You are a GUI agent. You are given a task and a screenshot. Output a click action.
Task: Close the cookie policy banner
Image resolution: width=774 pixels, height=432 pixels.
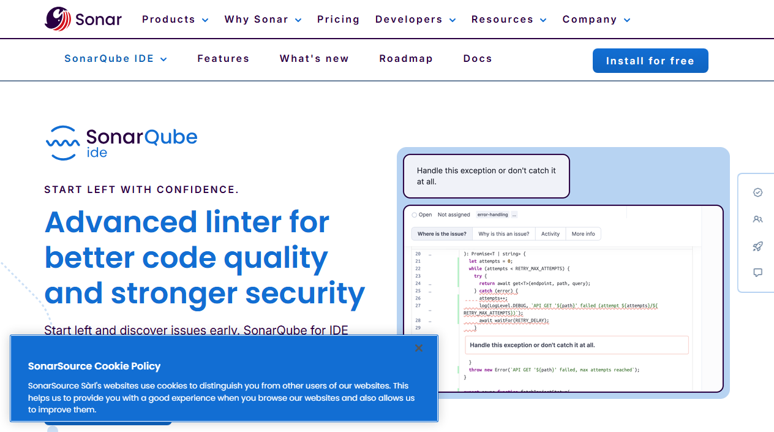(419, 348)
